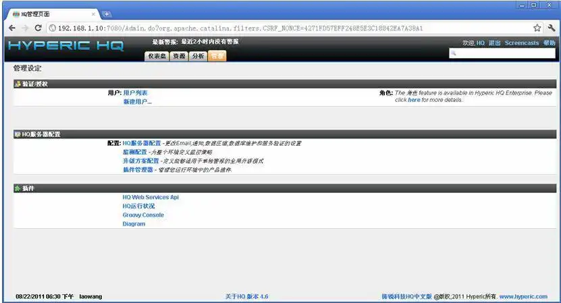The height and width of the screenshot is (303, 561).
Task: Open the browser wrench settings menu
Action: pos(552,28)
